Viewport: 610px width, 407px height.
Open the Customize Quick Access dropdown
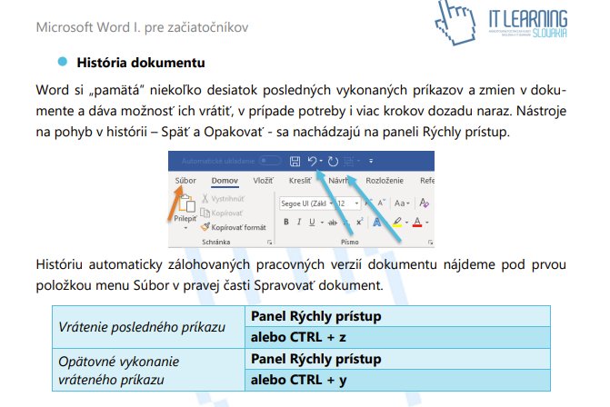tap(372, 161)
